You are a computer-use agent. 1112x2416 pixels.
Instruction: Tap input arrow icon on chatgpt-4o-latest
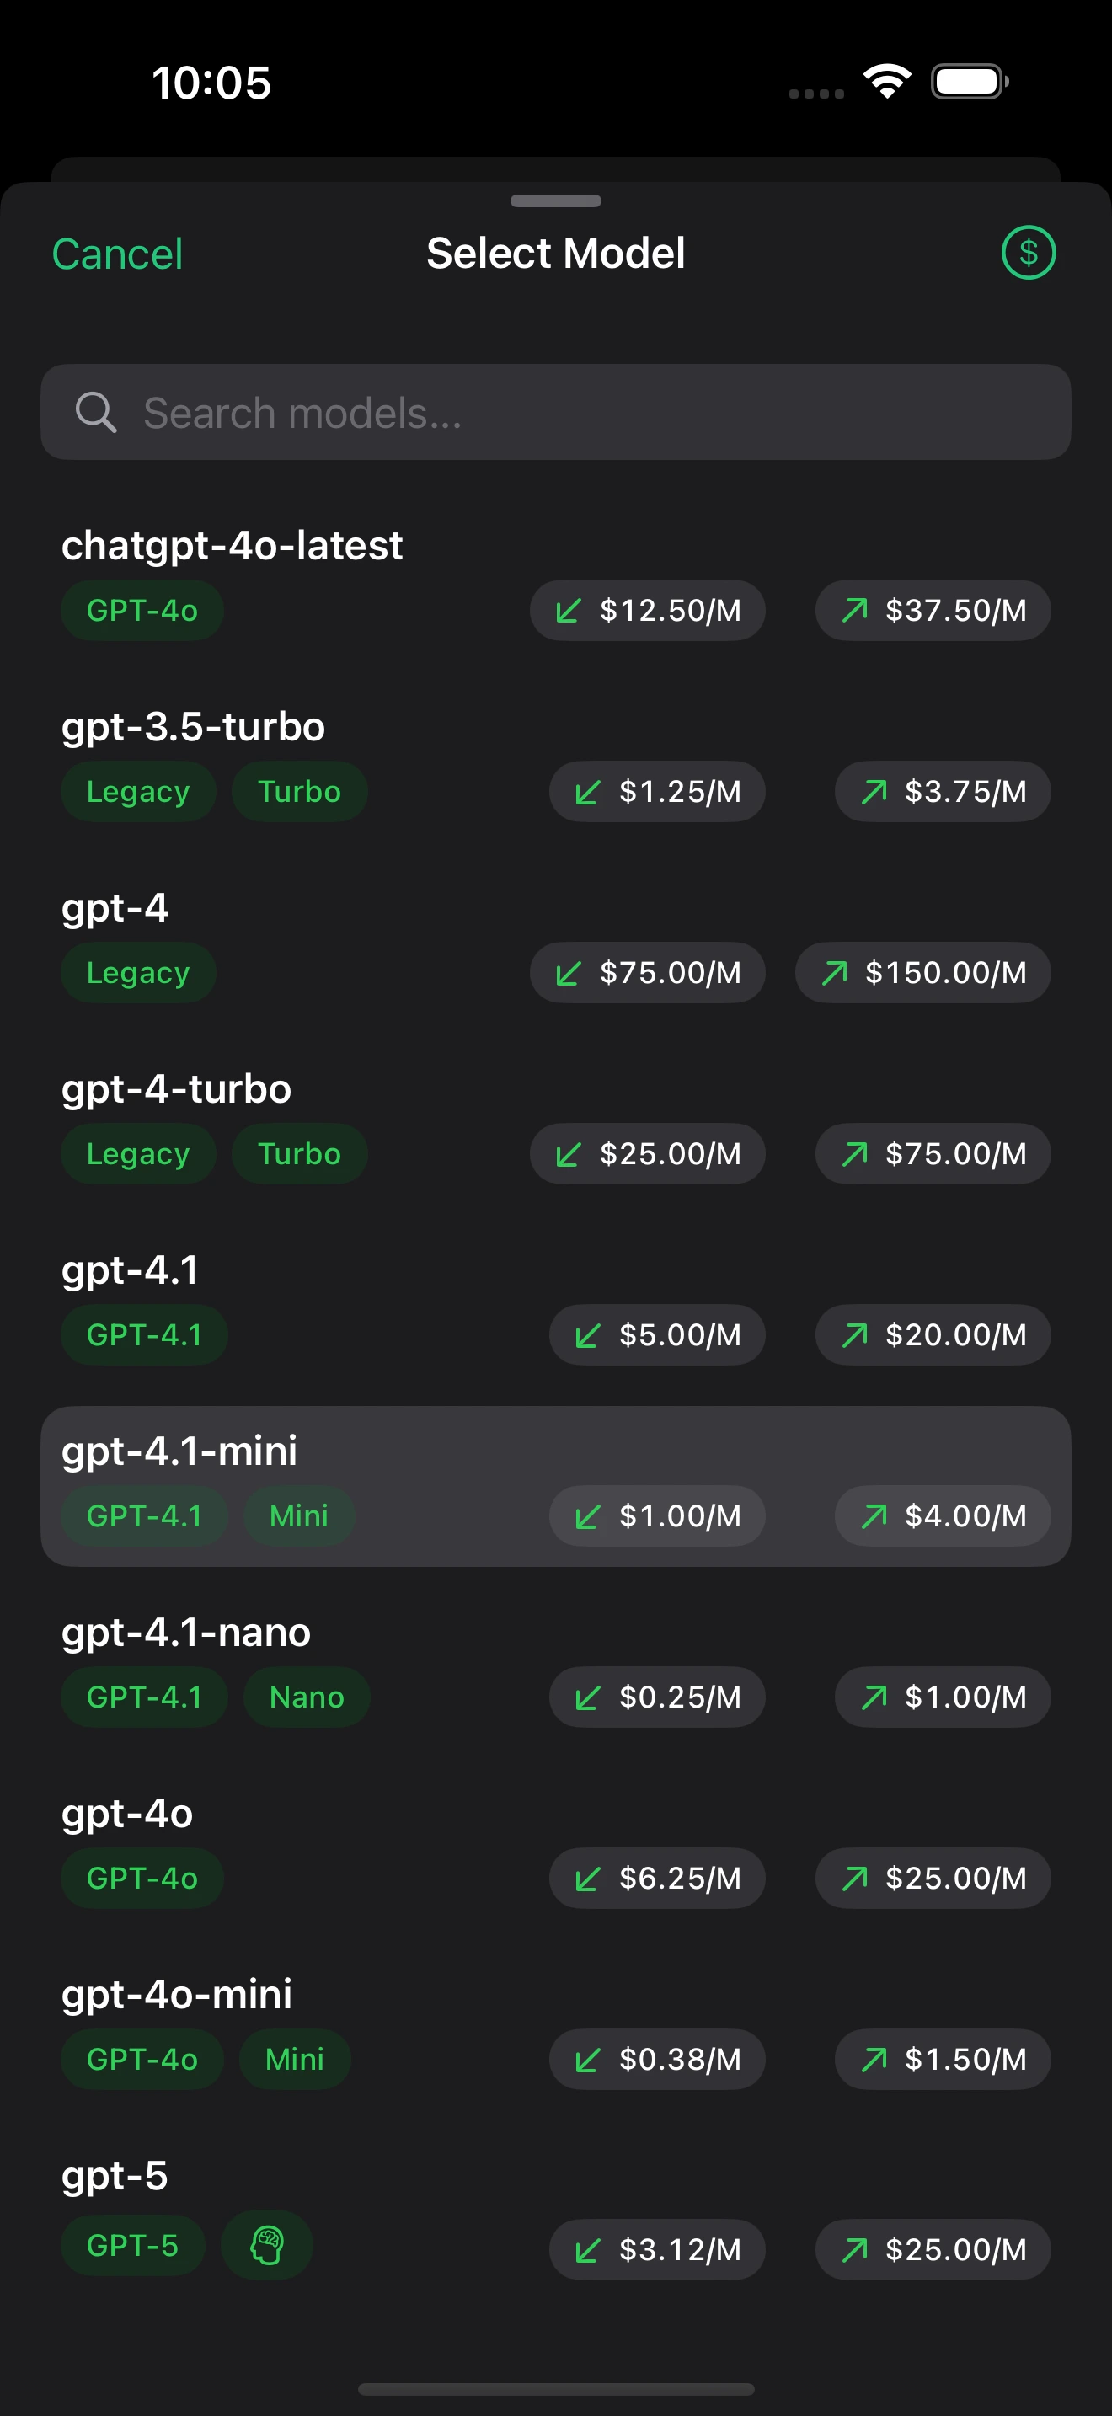(568, 611)
